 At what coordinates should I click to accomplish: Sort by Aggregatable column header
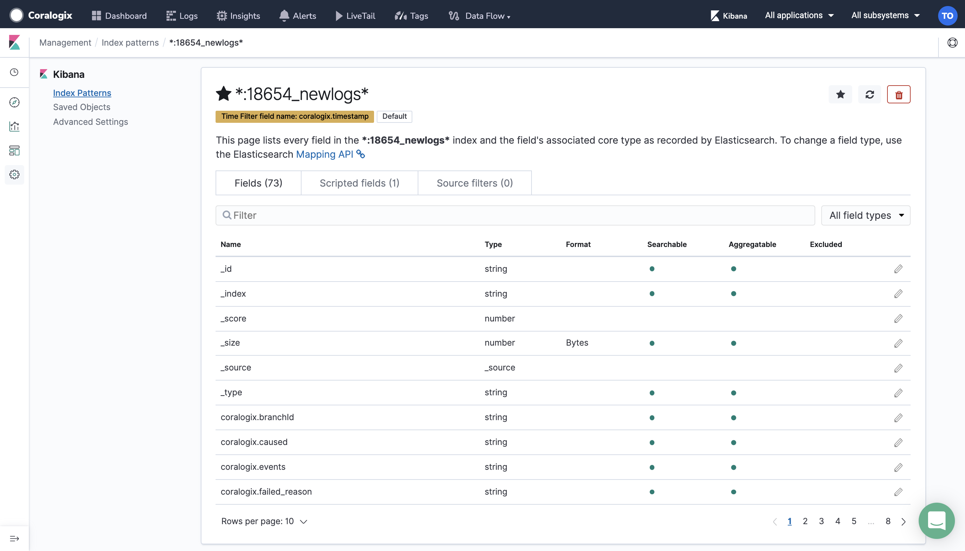752,245
